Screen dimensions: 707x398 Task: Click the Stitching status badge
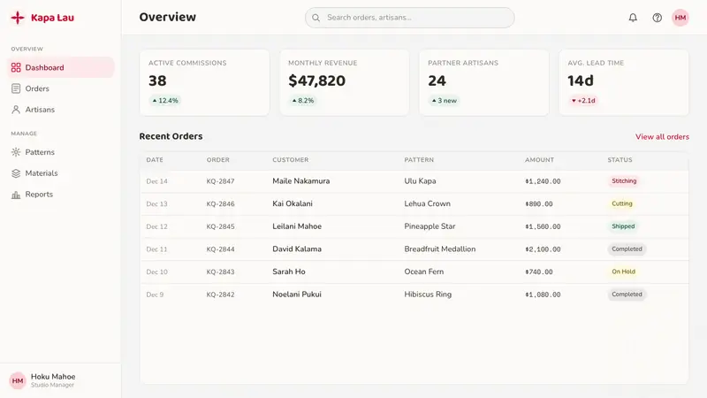click(x=624, y=181)
